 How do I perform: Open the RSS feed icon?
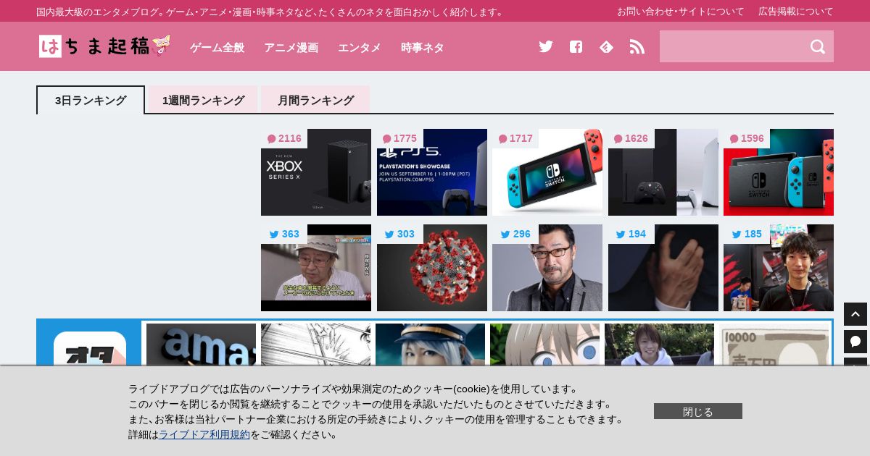pos(637,46)
